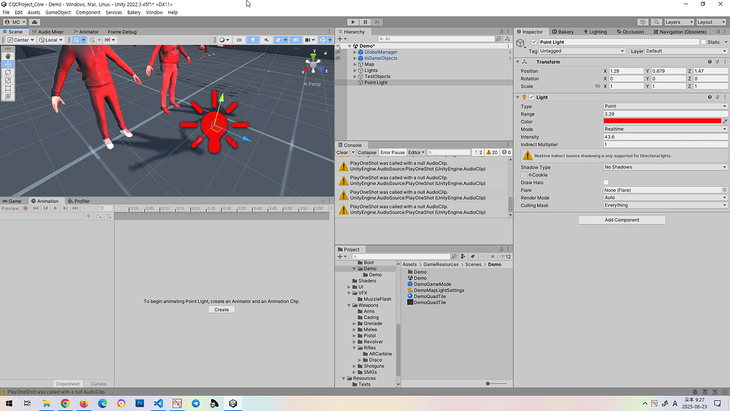Toggle scene audio in the Scene toolbar
730x411 pixels.
[267, 40]
